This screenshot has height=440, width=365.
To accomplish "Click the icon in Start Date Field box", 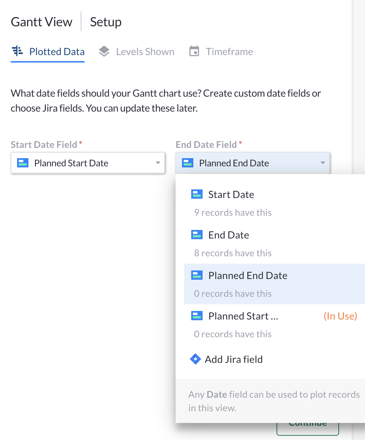I will pos(23,163).
